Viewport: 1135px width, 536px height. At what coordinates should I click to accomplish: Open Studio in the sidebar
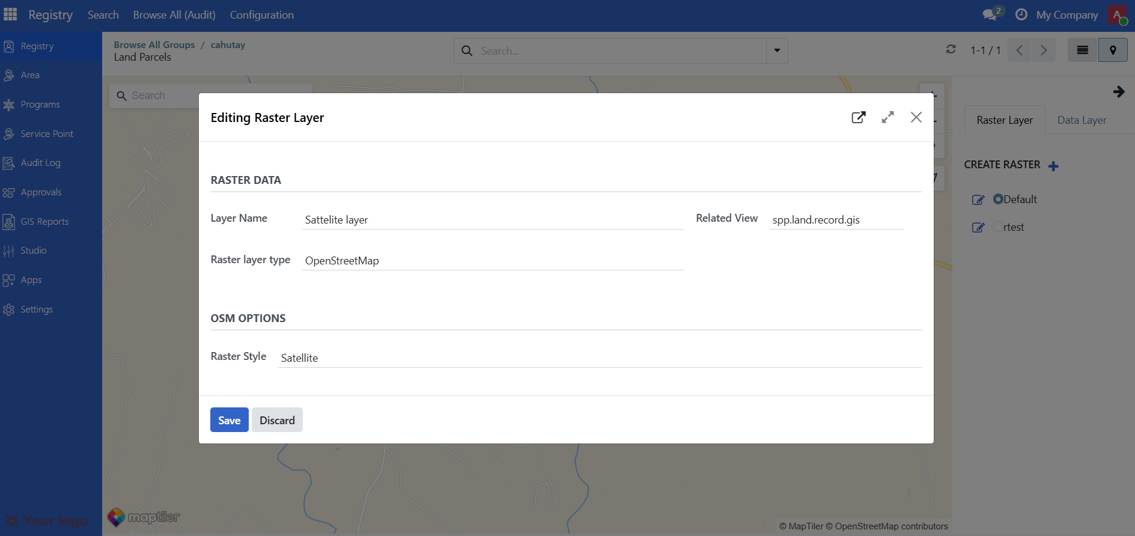tap(51, 251)
